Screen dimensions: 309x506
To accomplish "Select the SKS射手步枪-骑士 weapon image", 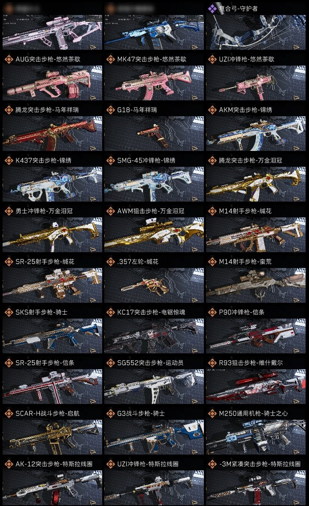I will 52,336.
